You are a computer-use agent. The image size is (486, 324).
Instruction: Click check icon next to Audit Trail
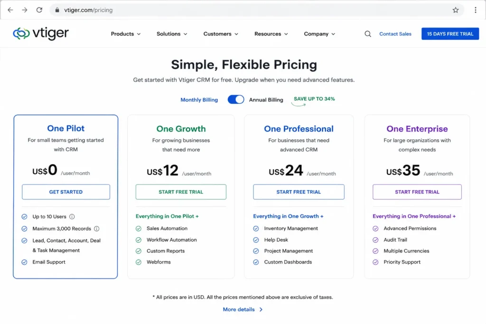click(x=375, y=240)
